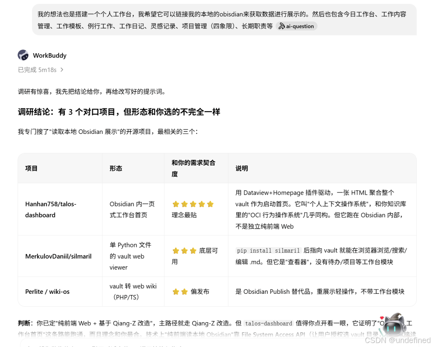The image size is (432, 347).
Task: Click the ai-question tag
Action: [x=296, y=26]
